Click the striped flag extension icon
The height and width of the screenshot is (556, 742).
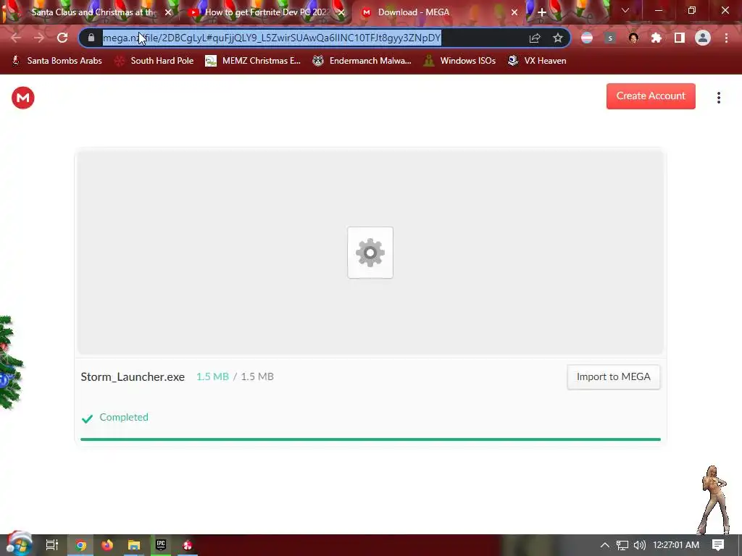(x=587, y=38)
